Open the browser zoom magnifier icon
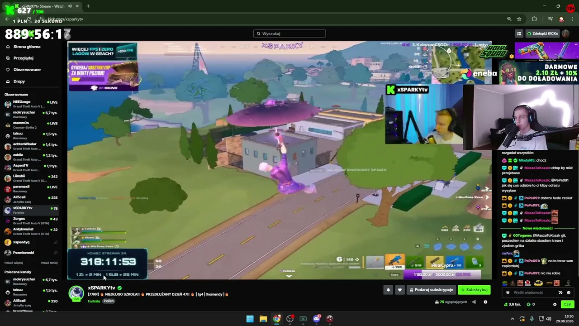Viewport: 579px width, 326px height. coord(509,19)
